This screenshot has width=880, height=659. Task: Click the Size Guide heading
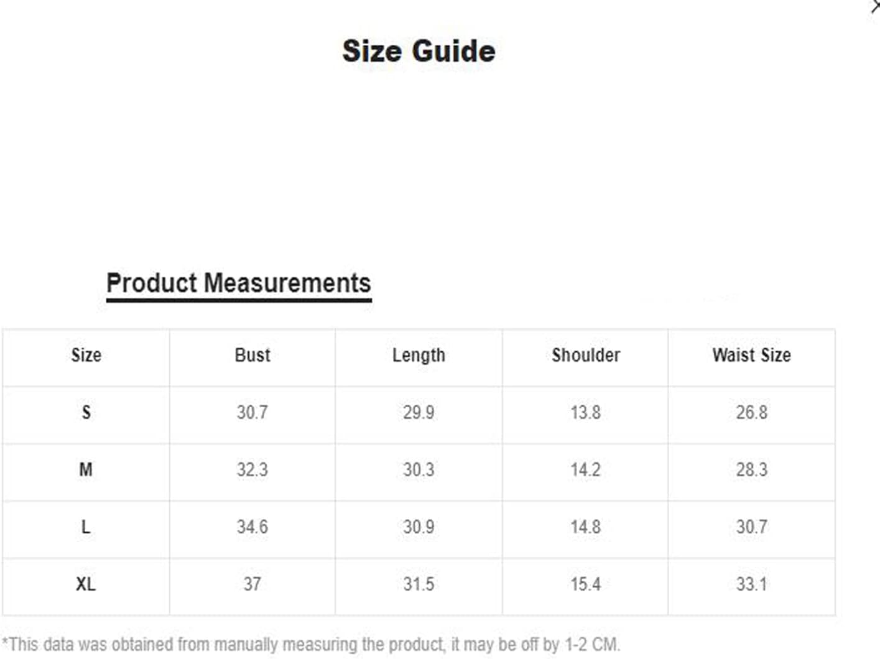pyautogui.click(x=419, y=51)
